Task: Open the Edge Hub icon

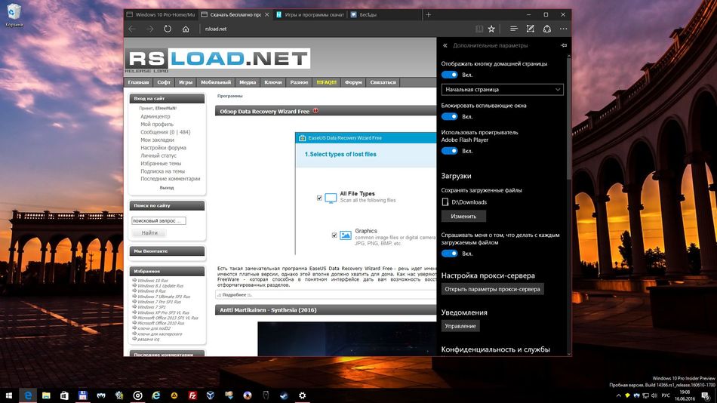Action: [513, 29]
